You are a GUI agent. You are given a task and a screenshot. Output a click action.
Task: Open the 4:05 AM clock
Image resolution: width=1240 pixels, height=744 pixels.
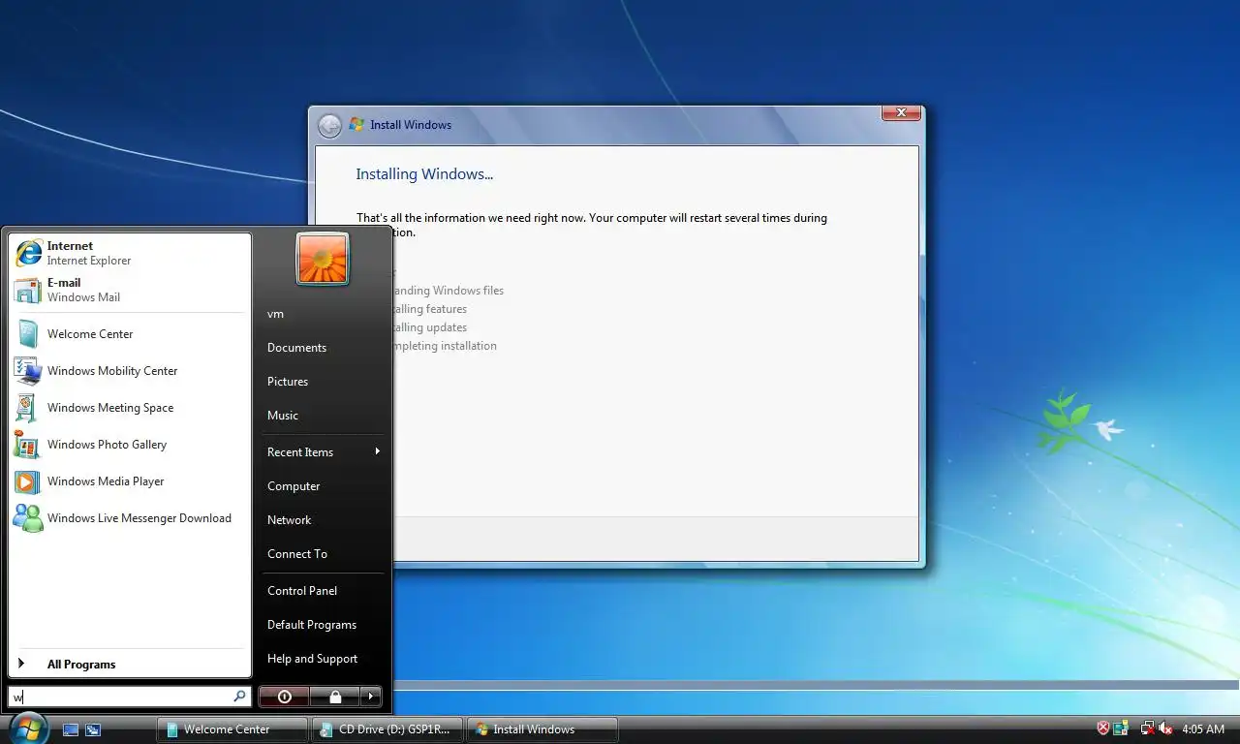pyautogui.click(x=1203, y=729)
